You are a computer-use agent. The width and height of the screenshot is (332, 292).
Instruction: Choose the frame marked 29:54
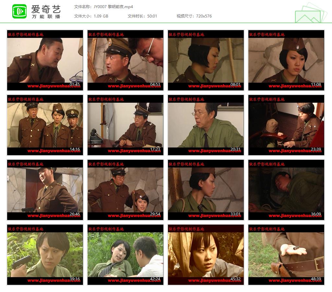(125, 190)
